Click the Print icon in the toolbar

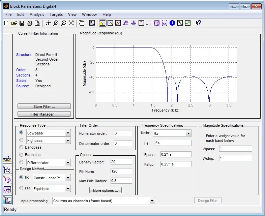point(30,23)
